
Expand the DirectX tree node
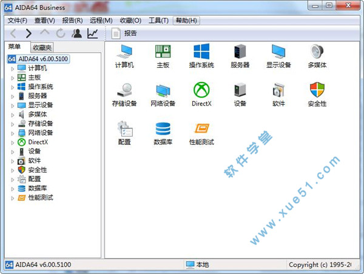click(x=13, y=142)
